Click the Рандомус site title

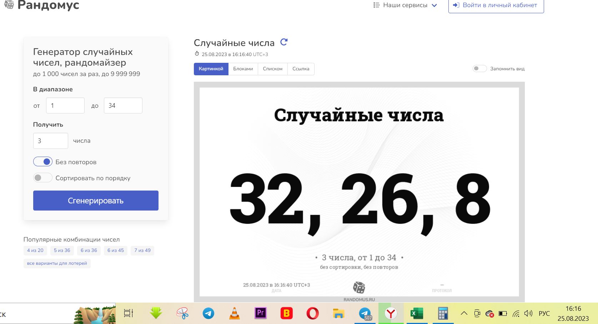coord(48,5)
